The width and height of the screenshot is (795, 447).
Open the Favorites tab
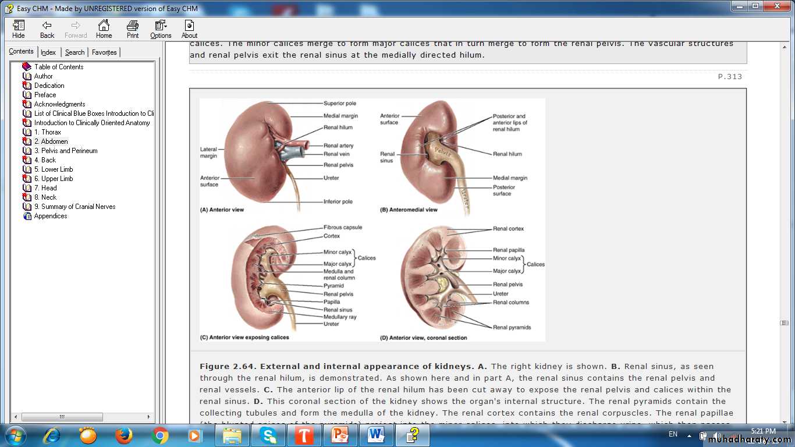click(x=104, y=52)
